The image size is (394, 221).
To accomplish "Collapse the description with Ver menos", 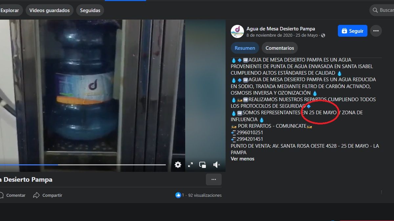I will coord(243,158).
